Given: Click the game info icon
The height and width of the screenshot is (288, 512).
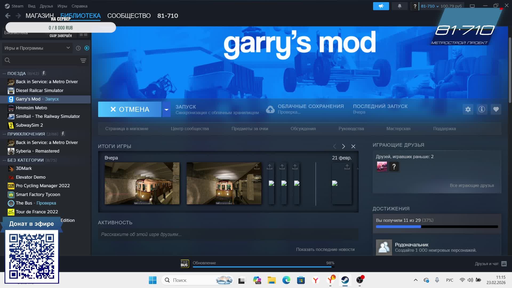Looking at the screenshot, I should point(482,109).
